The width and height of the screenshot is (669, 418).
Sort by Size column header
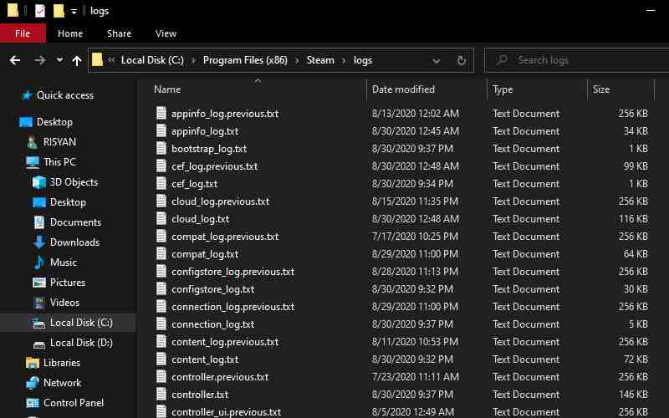tap(601, 89)
